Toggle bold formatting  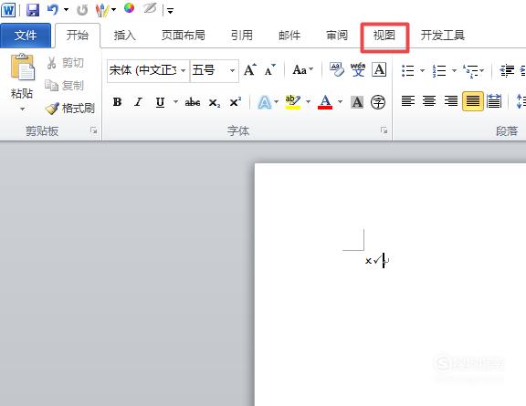tap(118, 102)
